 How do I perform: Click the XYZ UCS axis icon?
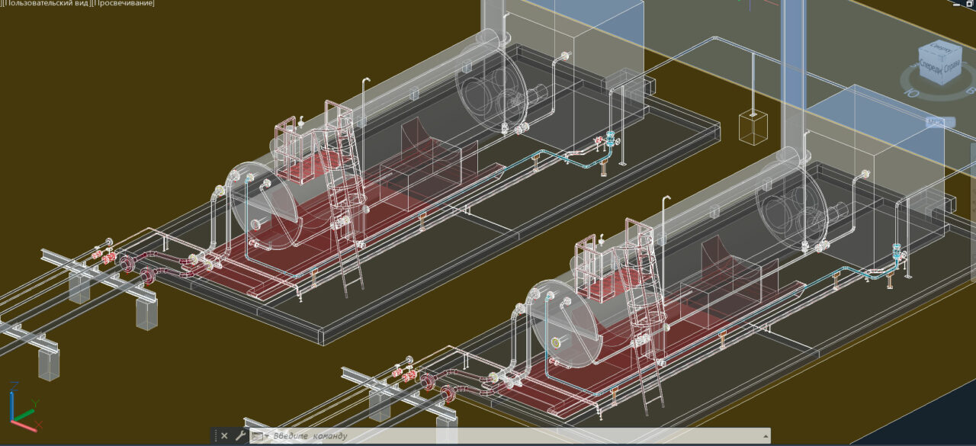(23, 408)
